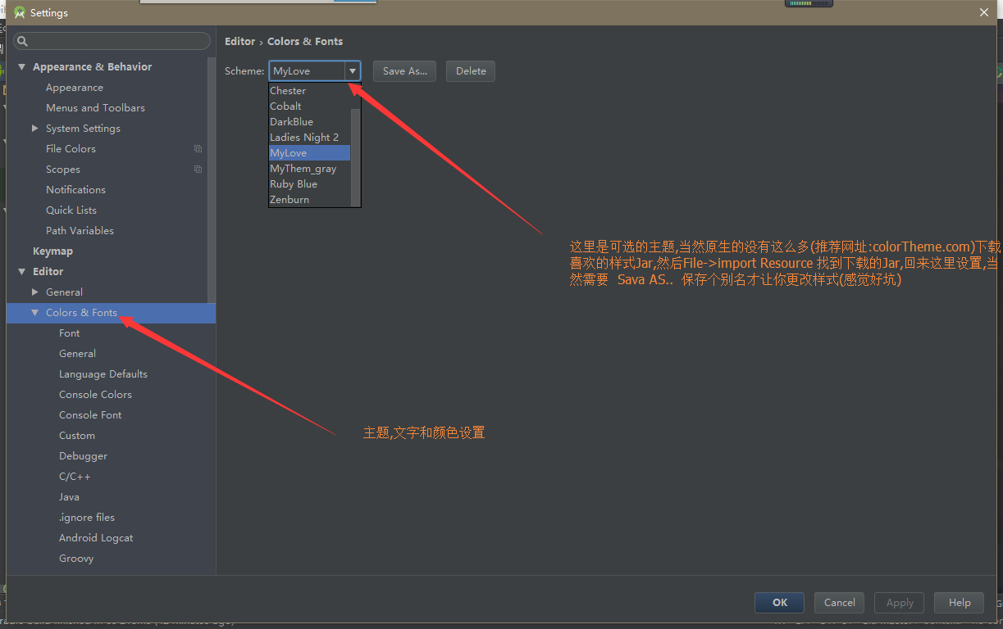The height and width of the screenshot is (629, 1003).
Task: Open Notifications settings
Action: pyautogui.click(x=75, y=190)
